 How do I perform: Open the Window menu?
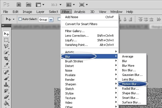pyautogui.click(x=116, y=12)
